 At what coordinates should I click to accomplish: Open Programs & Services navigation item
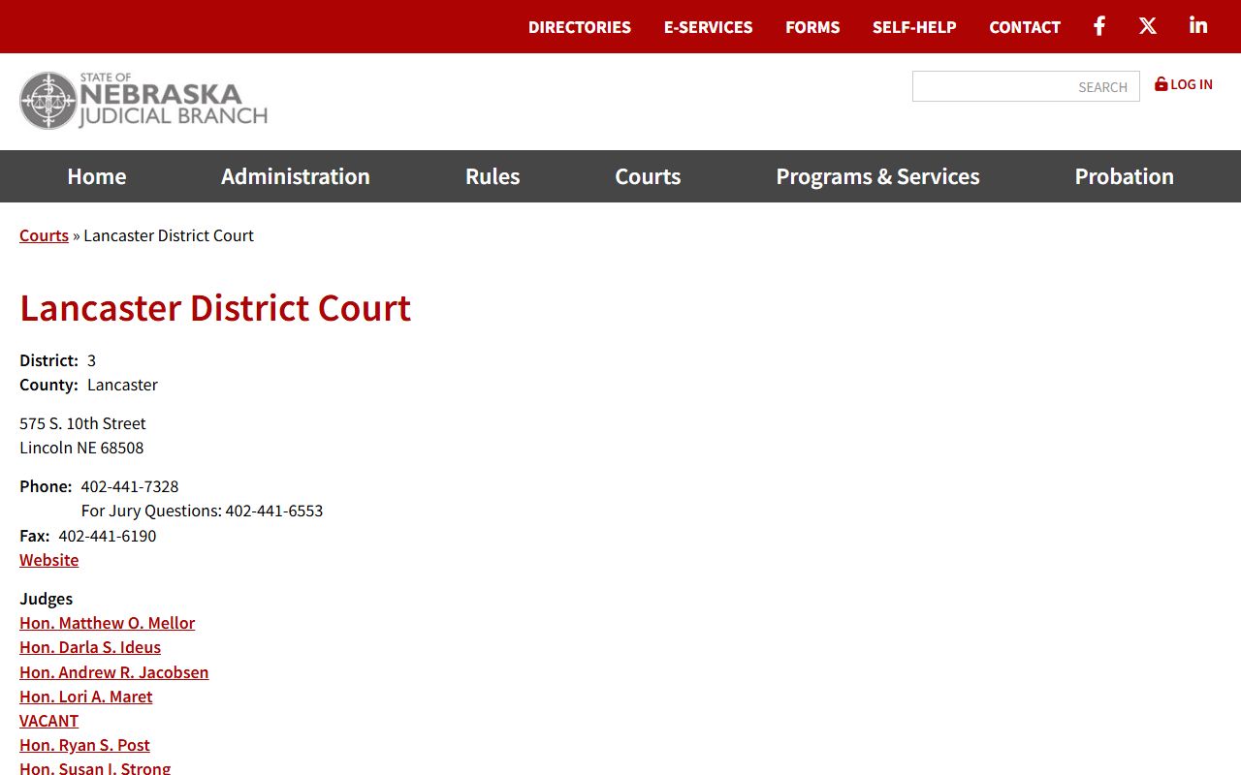[877, 176]
